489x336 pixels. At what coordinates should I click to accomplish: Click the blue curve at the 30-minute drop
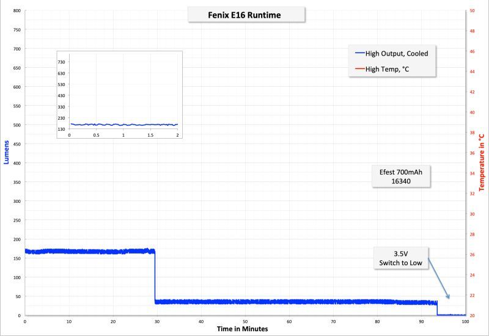tap(155, 277)
